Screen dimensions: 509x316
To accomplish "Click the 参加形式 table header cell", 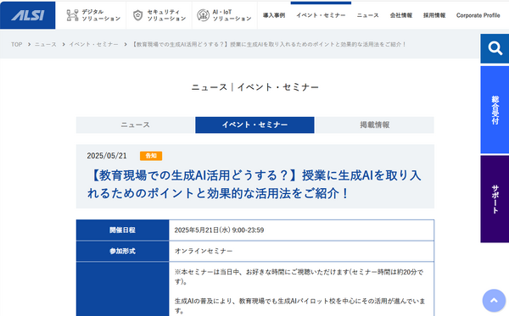I will pos(122,251).
